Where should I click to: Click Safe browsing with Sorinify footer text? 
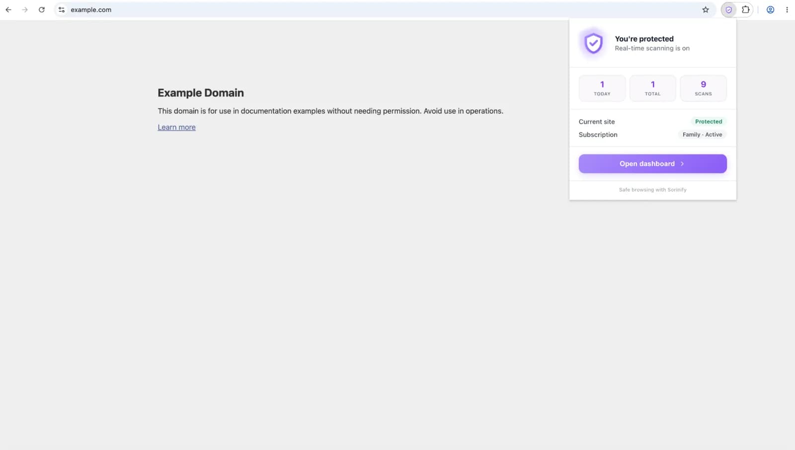[x=652, y=190]
